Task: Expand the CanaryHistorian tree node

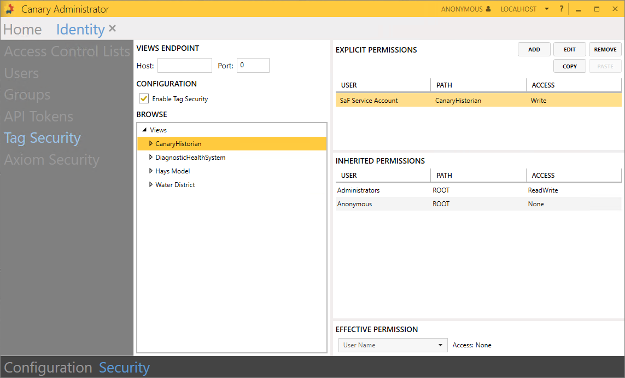Action: tap(151, 143)
